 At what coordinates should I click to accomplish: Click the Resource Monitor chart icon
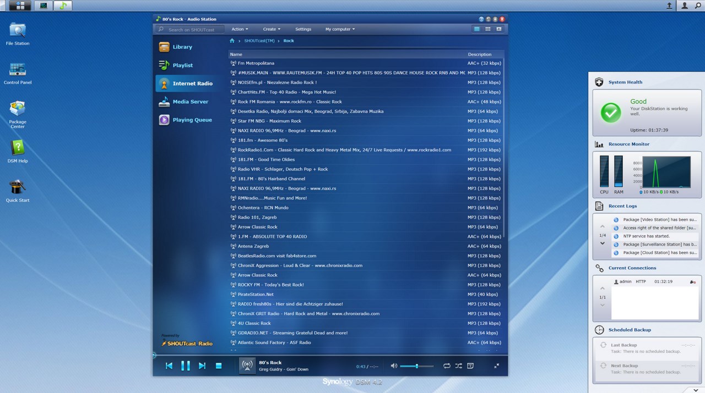pyautogui.click(x=599, y=144)
